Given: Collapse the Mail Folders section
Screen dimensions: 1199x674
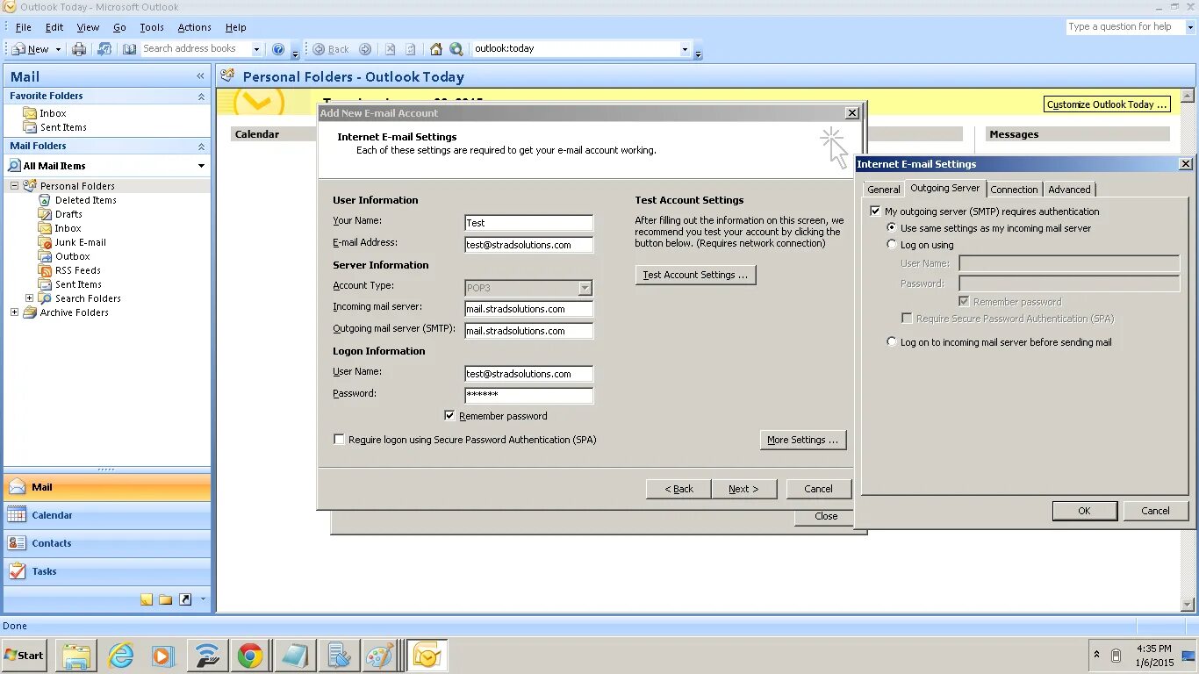Looking at the screenshot, I should 201,147.
